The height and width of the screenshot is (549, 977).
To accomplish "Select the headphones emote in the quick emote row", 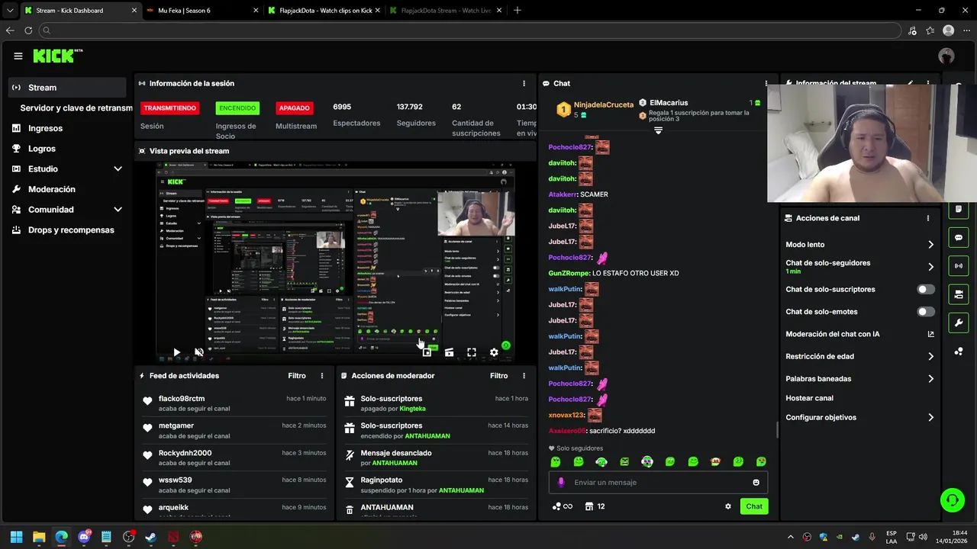I will (601, 461).
